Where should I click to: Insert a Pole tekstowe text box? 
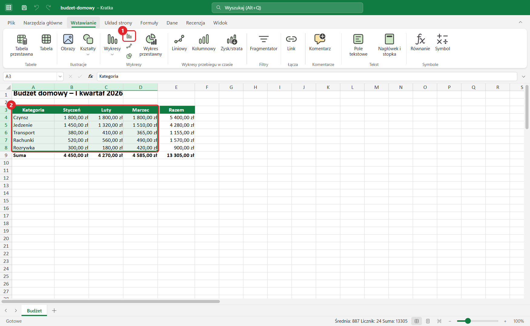tap(358, 45)
